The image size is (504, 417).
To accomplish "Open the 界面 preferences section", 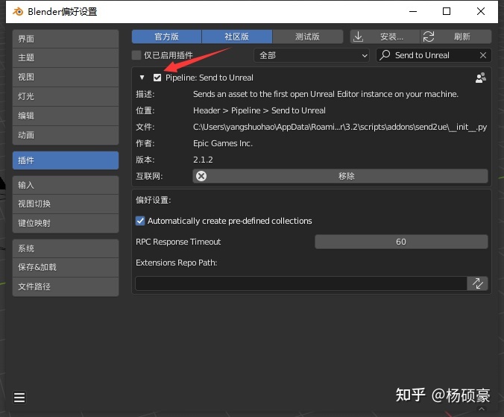I will 66,39.
